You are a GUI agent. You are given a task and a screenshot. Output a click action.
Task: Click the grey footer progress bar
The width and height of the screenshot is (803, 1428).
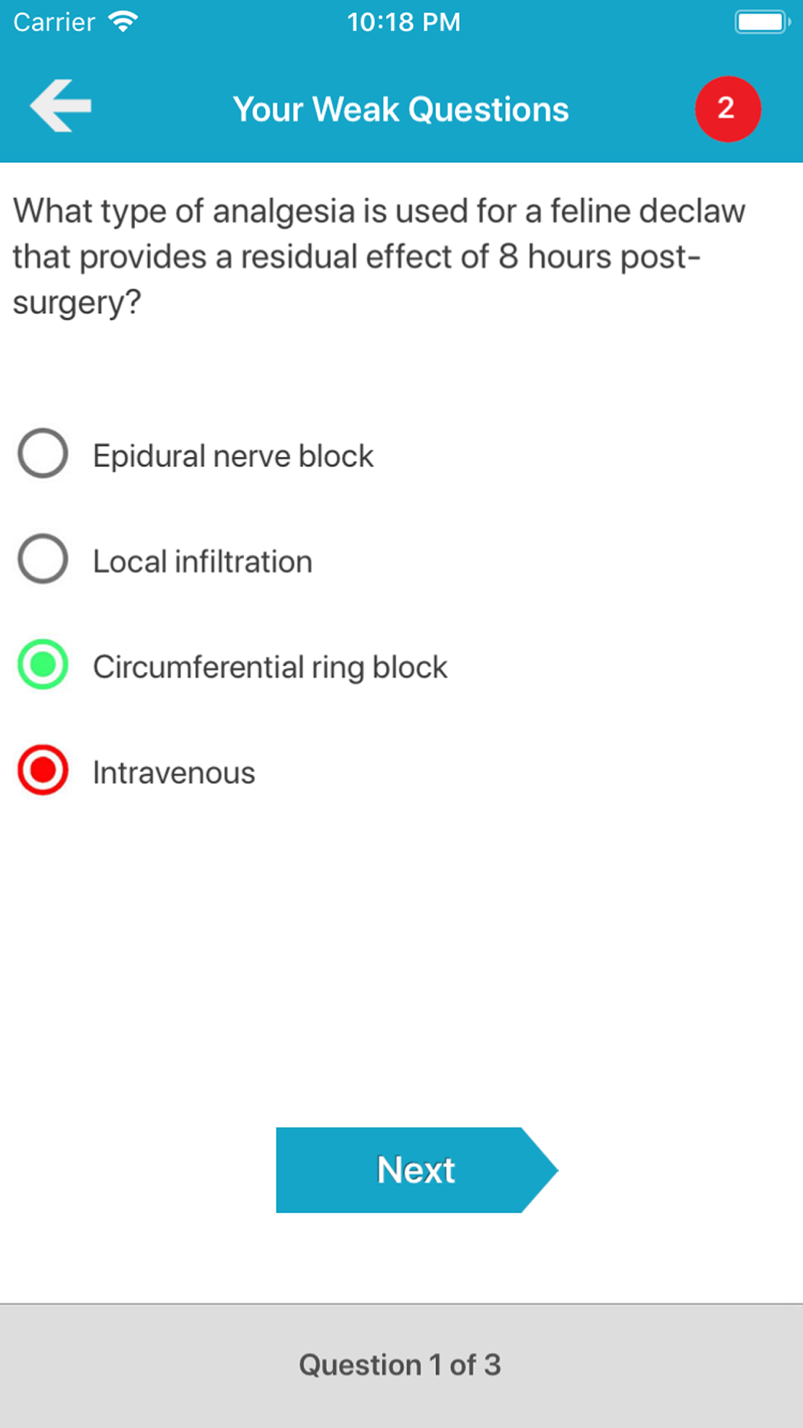401,1365
